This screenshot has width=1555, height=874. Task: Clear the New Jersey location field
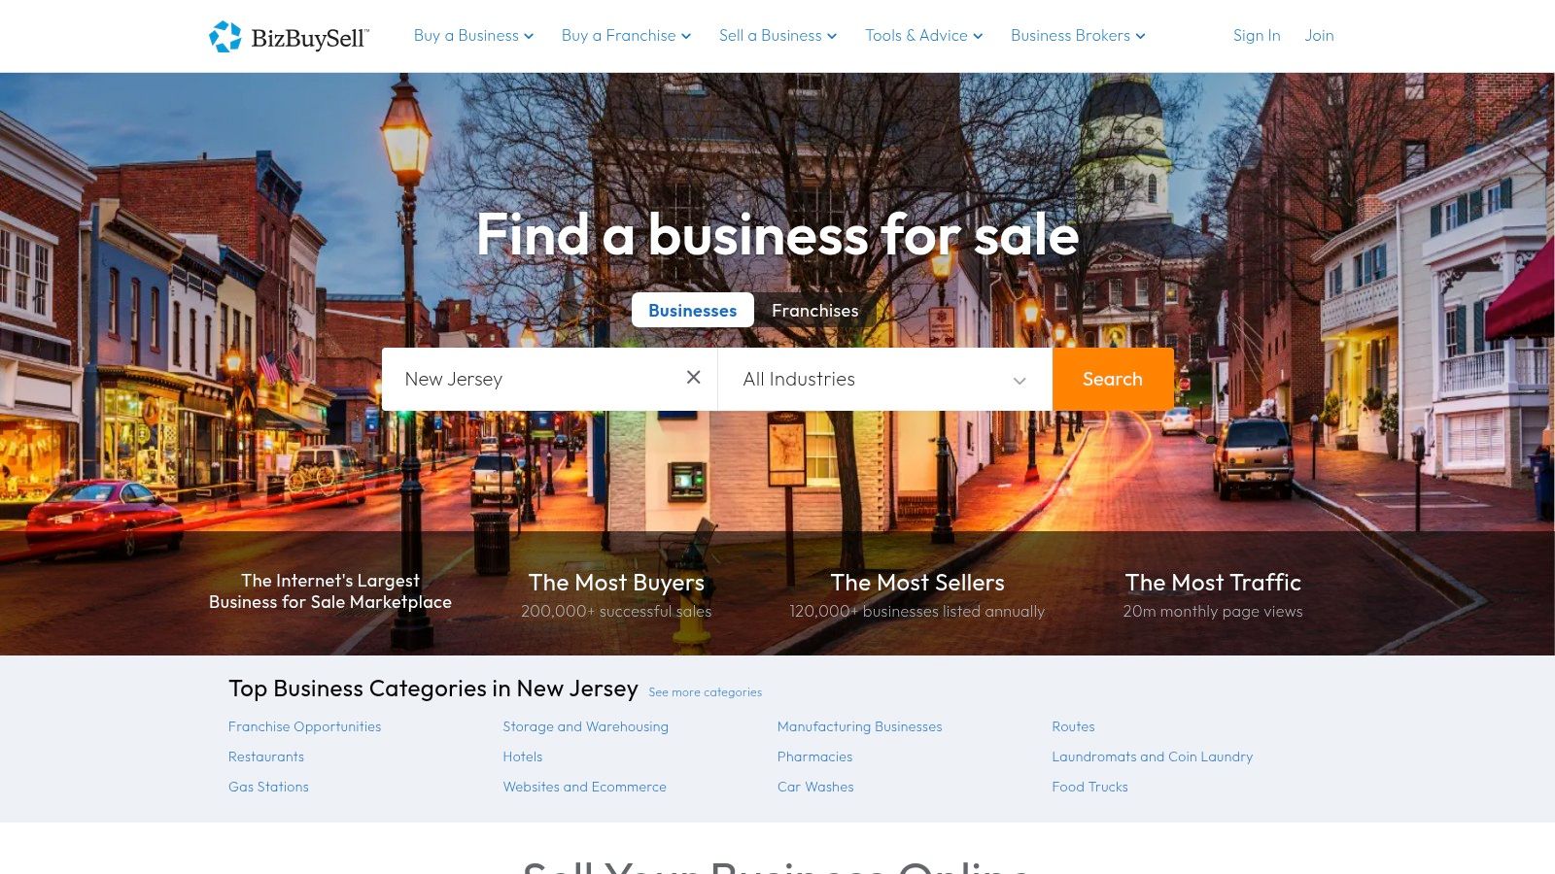tap(693, 378)
